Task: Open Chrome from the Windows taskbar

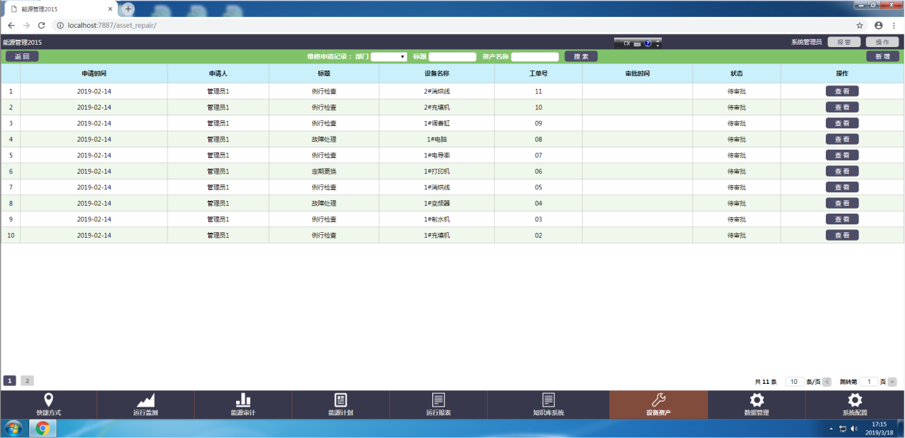Action: pyautogui.click(x=43, y=428)
